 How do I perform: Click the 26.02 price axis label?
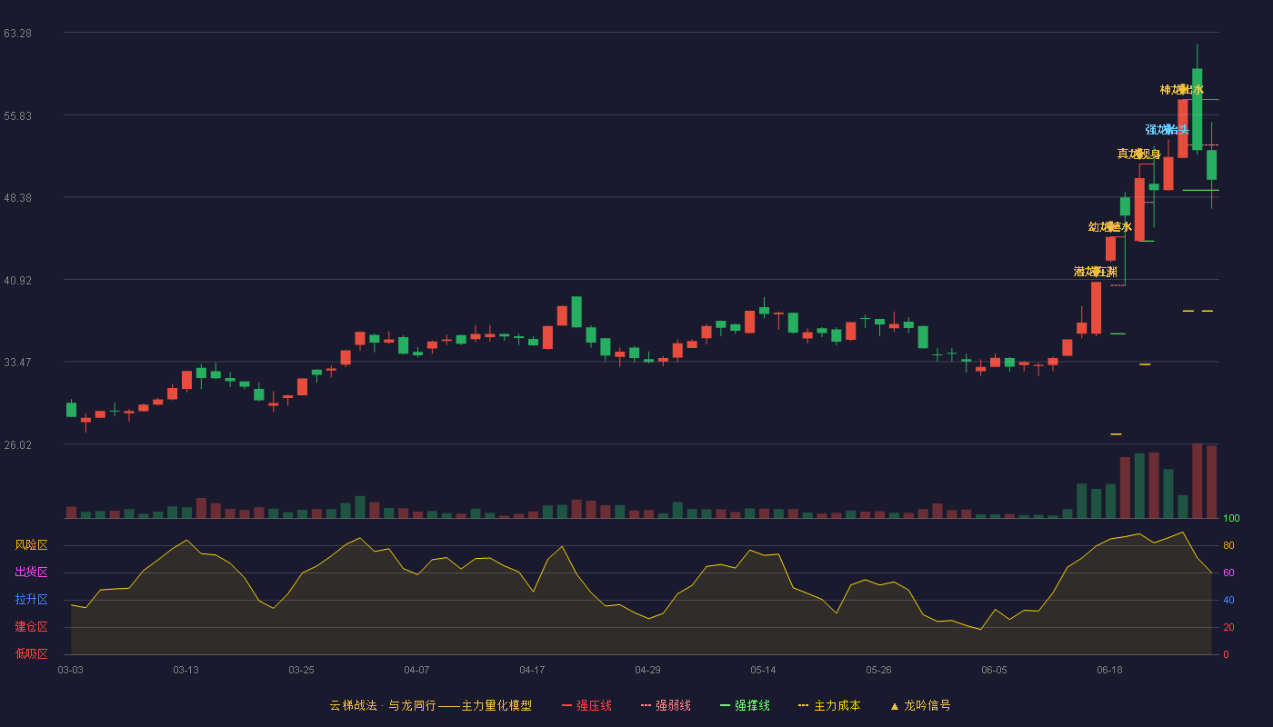[17, 444]
